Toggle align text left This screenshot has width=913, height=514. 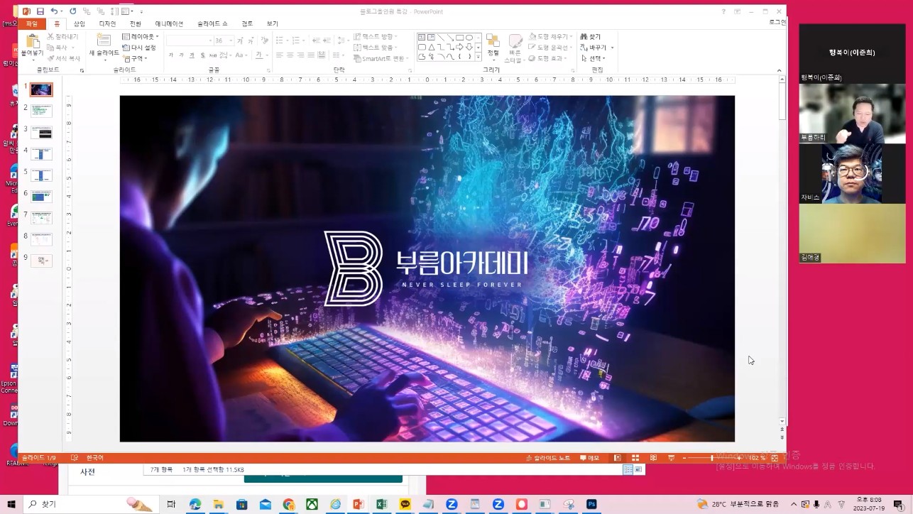tap(280, 55)
